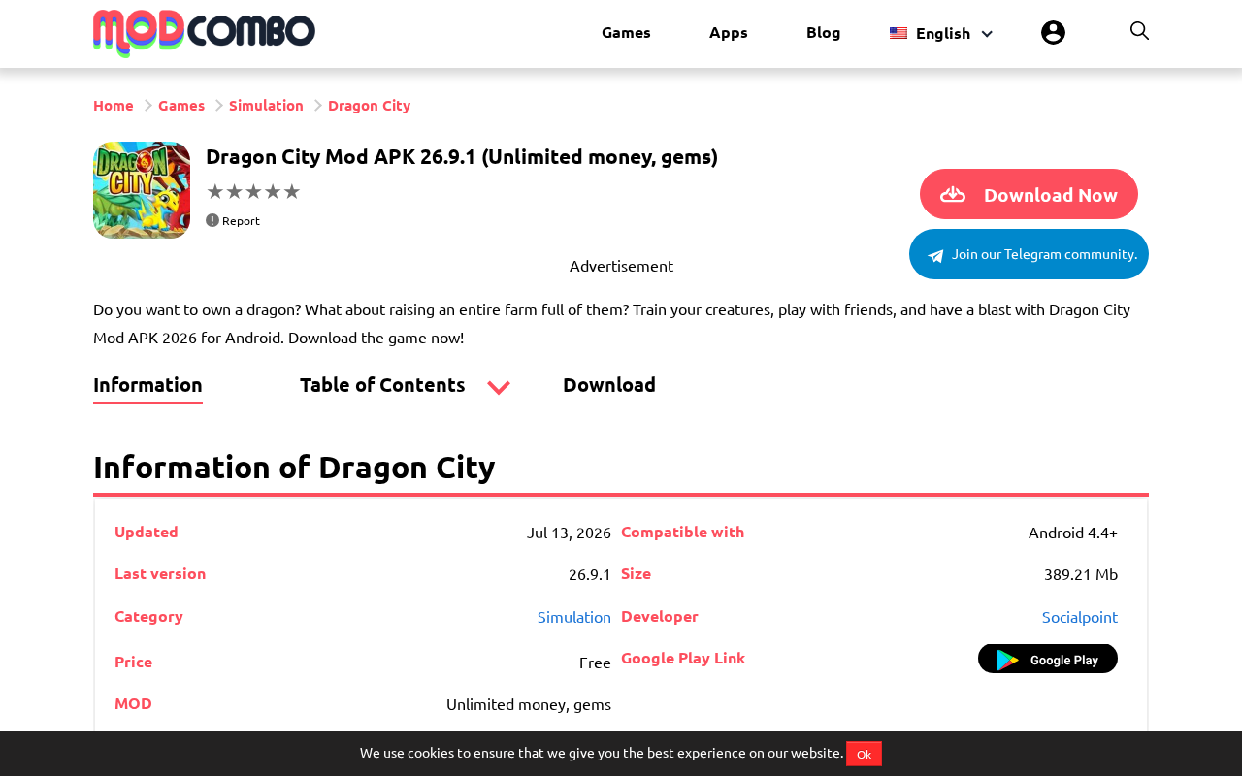Open the Table of Contents tab
The height and width of the screenshot is (776, 1242).
[382, 385]
